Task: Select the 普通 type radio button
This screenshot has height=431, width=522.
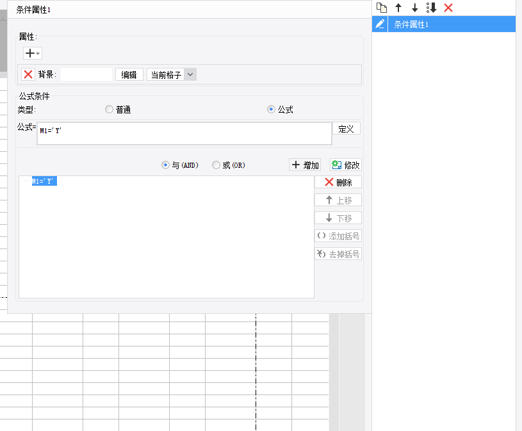Action: [x=109, y=109]
